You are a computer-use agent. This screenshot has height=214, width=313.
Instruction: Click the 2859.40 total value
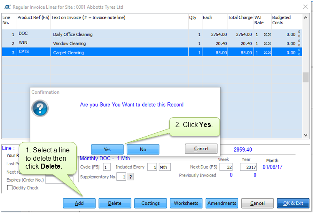click(243, 149)
